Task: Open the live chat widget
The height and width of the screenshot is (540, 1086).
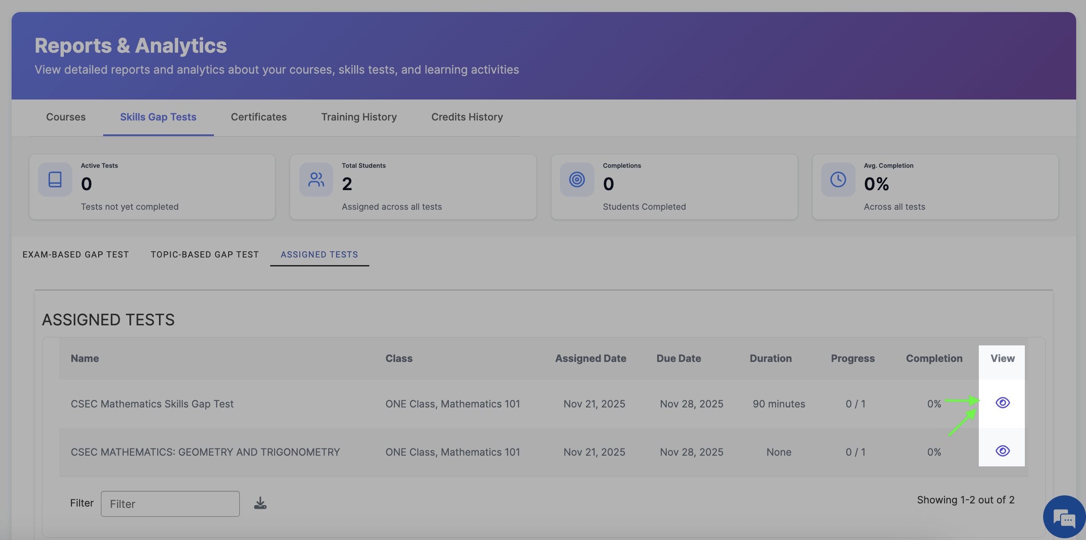Action: click(1064, 518)
